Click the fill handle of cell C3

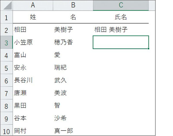point(148,49)
